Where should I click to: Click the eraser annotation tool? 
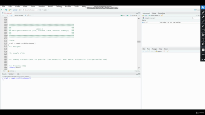click(x=203, y=44)
